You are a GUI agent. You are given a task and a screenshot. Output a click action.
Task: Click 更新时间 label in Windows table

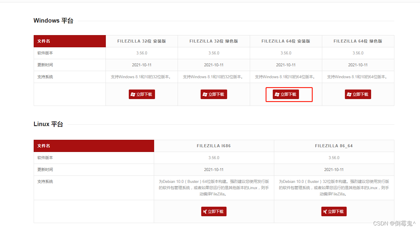coord(45,65)
